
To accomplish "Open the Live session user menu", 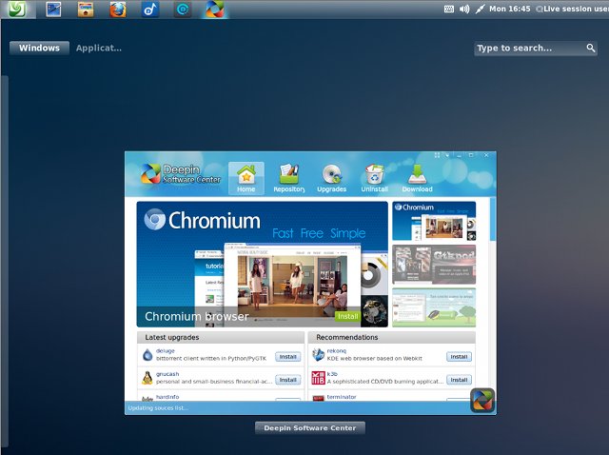I will pyautogui.click(x=572, y=9).
